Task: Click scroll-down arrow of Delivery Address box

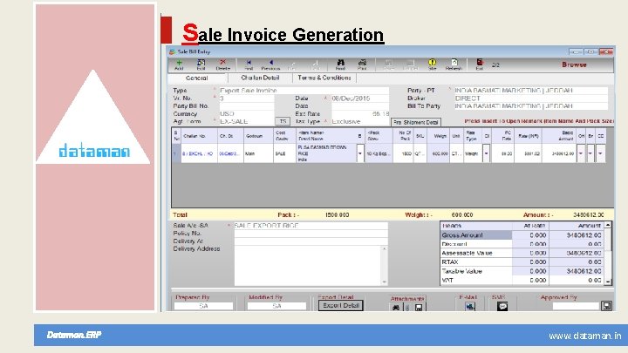Action: pos(385,282)
